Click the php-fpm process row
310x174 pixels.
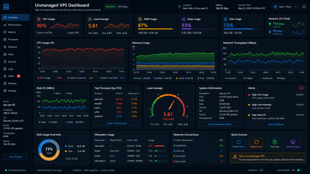coord(117,99)
